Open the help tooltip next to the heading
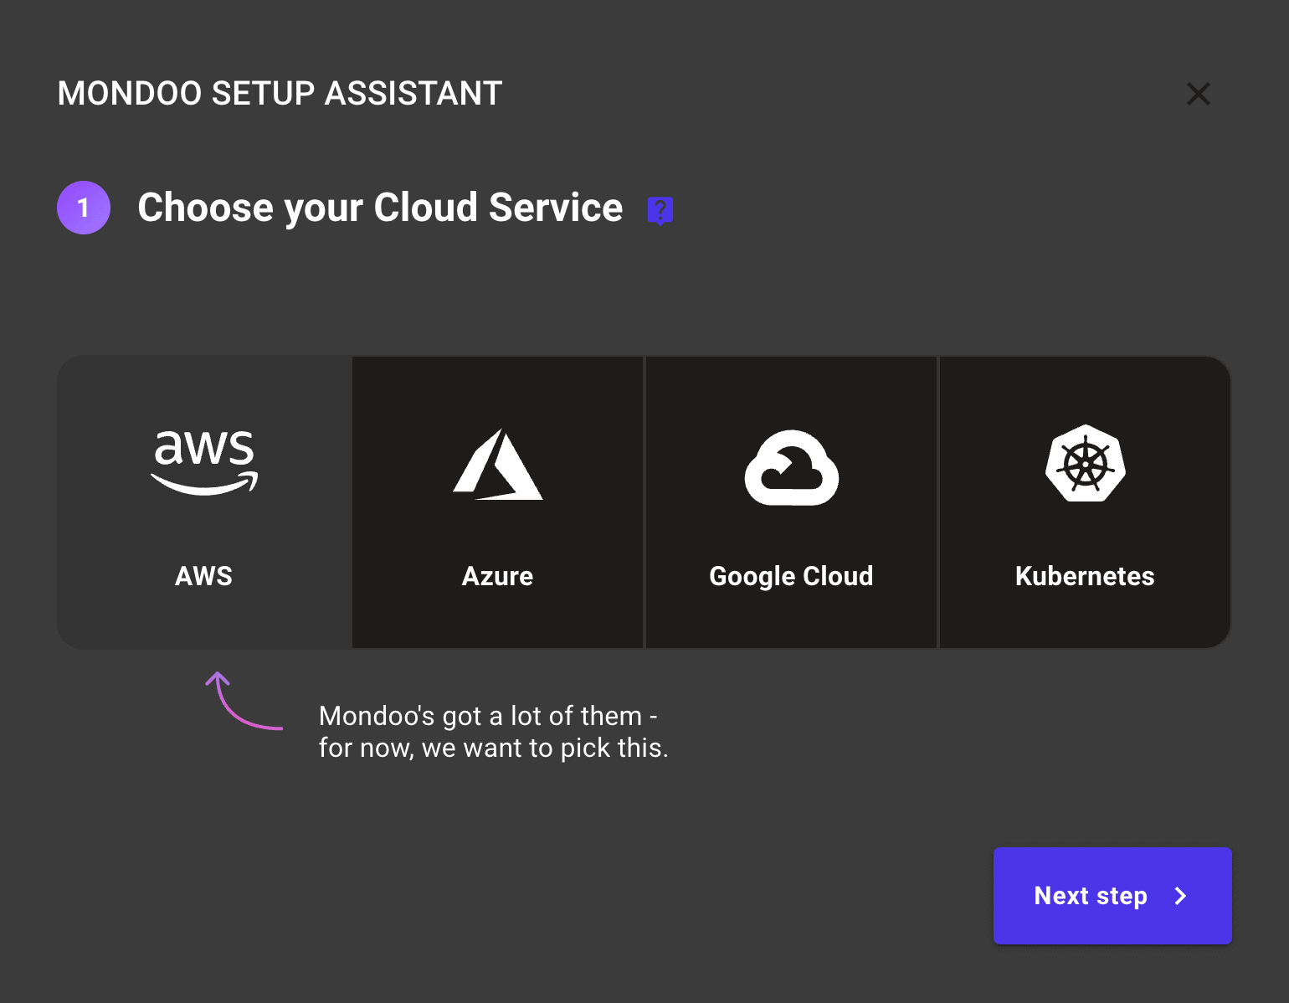 coord(660,210)
